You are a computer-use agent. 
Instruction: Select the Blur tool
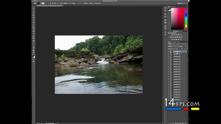(33, 36)
